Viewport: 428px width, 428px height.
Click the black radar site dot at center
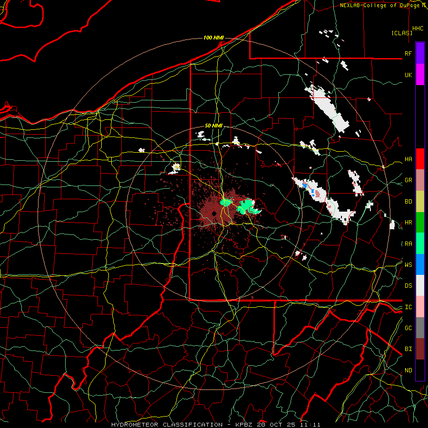tap(214, 213)
